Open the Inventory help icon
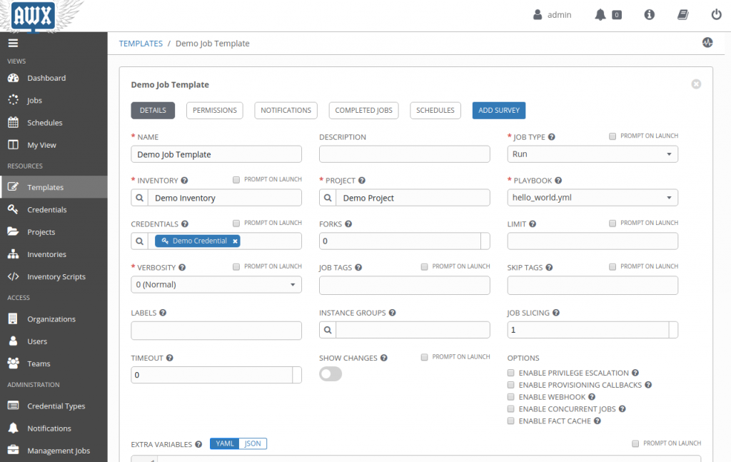Screen dimensions: 731x462 [184, 181]
